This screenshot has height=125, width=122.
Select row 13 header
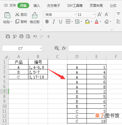(x=4, y=121)
